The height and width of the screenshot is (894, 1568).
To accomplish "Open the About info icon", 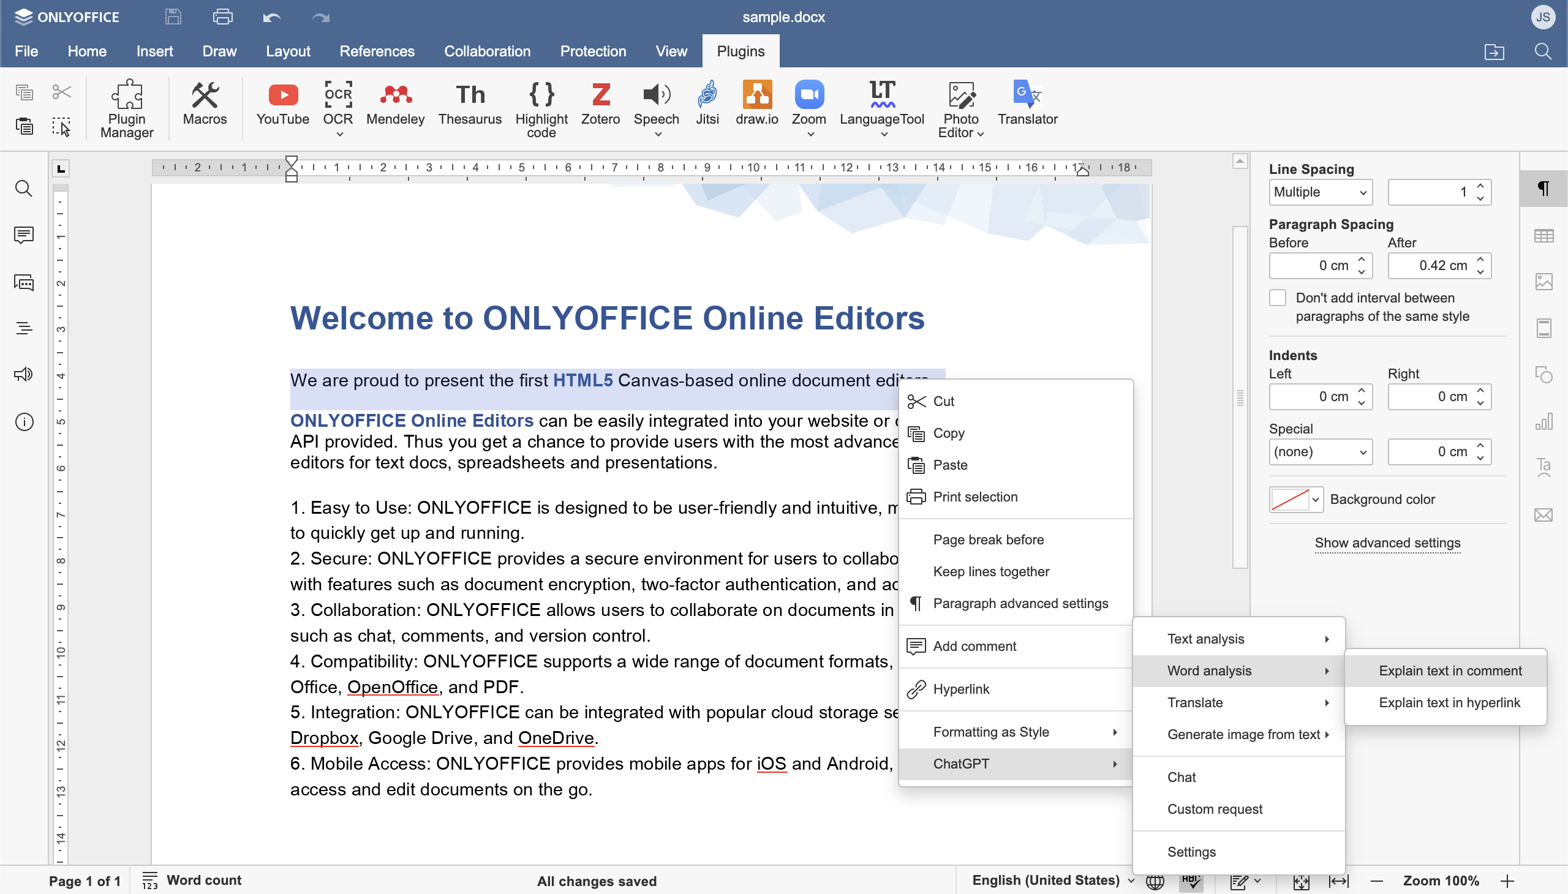I will [x=23, y=422].
